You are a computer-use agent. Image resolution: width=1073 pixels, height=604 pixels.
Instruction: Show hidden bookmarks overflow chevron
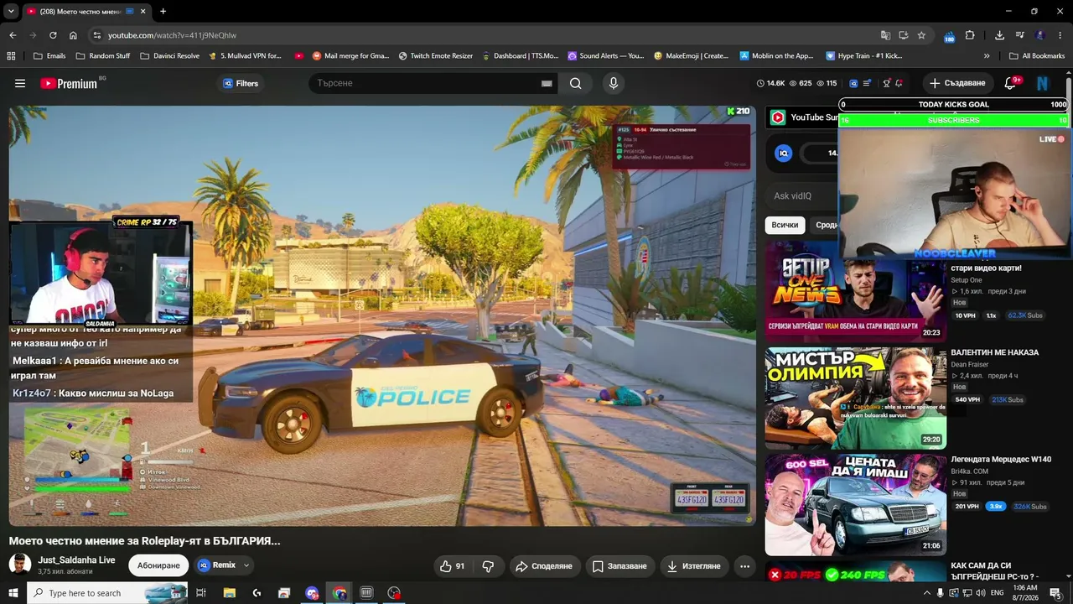987,56
